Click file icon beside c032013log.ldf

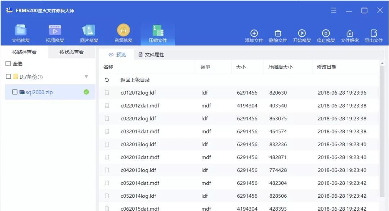click(107, 144)
